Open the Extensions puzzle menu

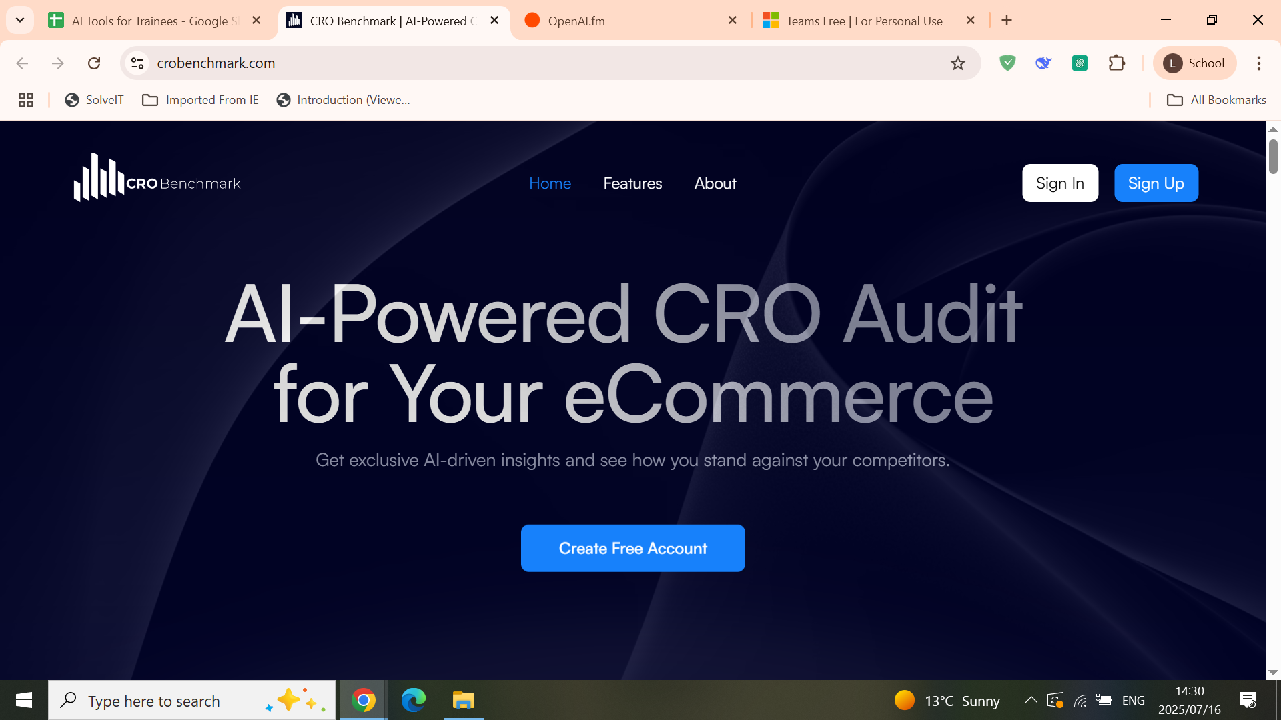pos(1117,63)
